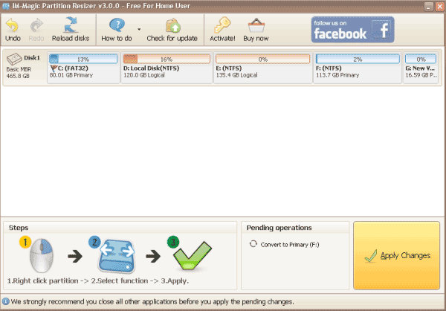
Task: Minimize the Partition Resizer window
Action: tap(429, 7)
